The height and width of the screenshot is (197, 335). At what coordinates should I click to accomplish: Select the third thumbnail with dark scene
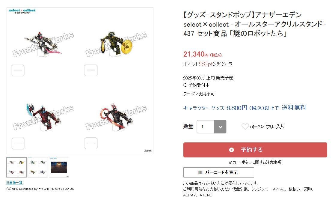(59, 167)
